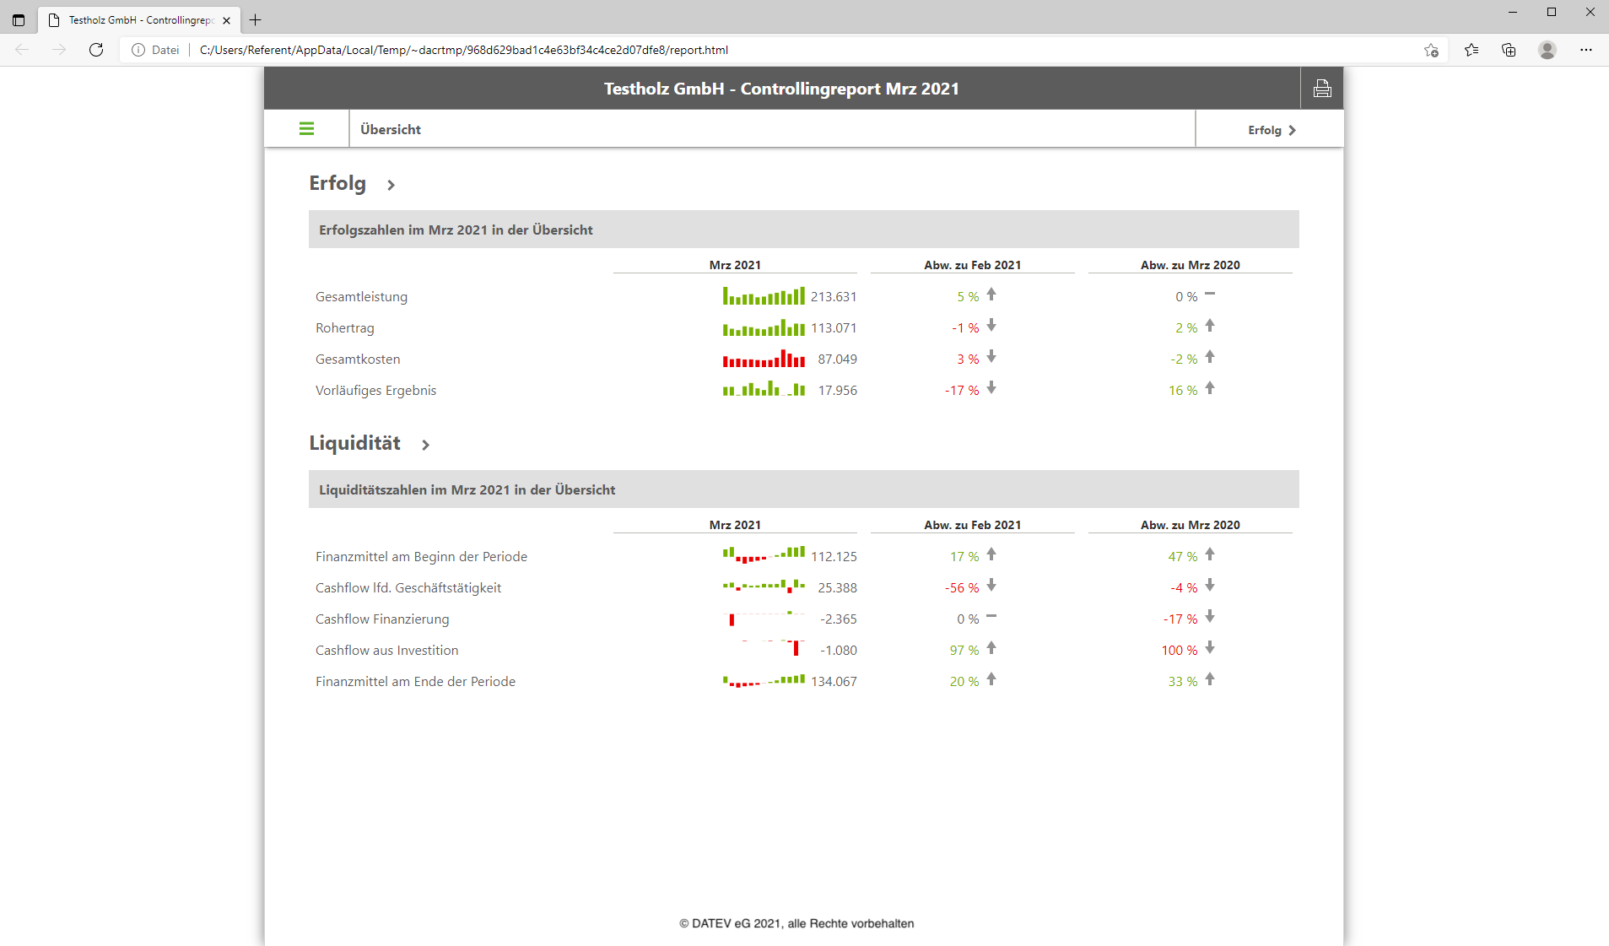Click the Übersicht breadcrumb title
Image resolution: width=1609 pixels, height=946 pixels.
pyautogui.click(x=391, y=129)
